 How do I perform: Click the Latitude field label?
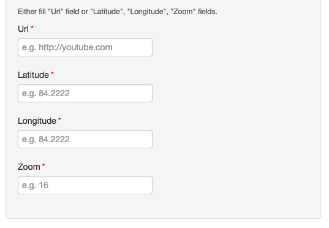click(x=33, y=75)
